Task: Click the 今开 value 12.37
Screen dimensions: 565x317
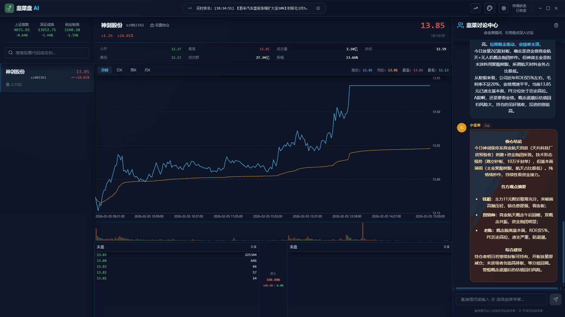Action: pos(176,49)
